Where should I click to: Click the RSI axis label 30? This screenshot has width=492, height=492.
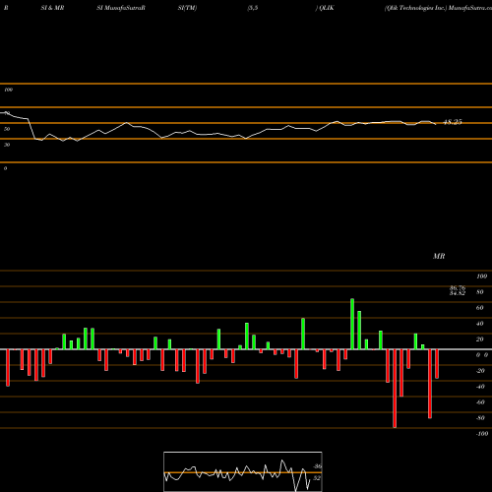click(7, 145)
